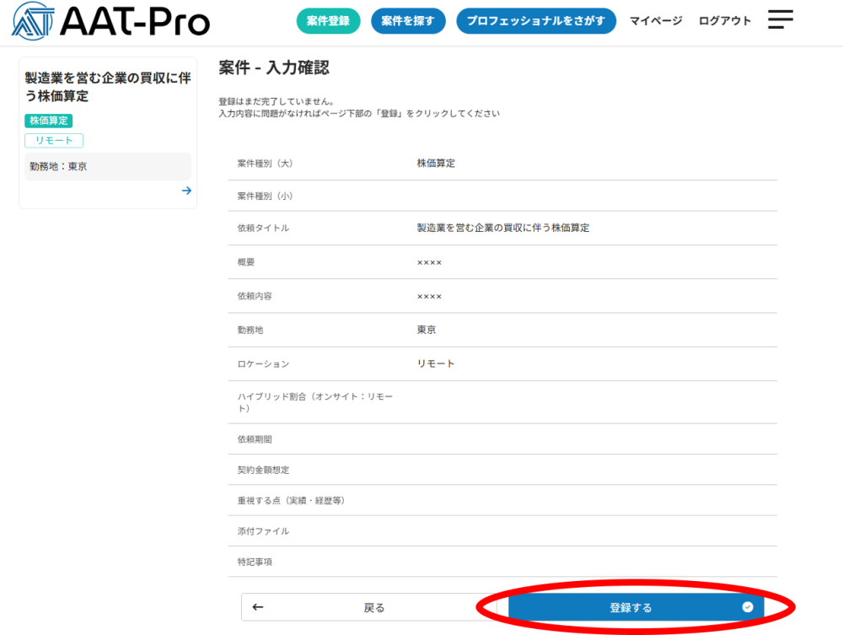843x635 pixels.
Task: Click the 案件 - 入力確認 page heading
Action: [274, 68]
